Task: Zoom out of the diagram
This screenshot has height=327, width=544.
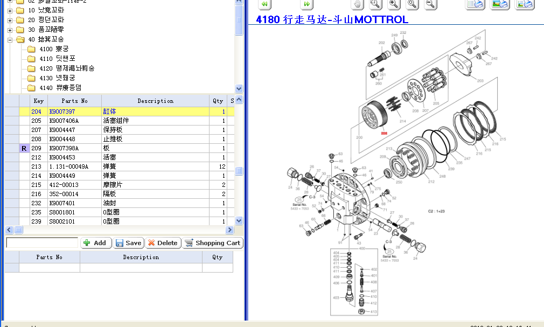Action: pyautogui.click(x=430, y=4)
